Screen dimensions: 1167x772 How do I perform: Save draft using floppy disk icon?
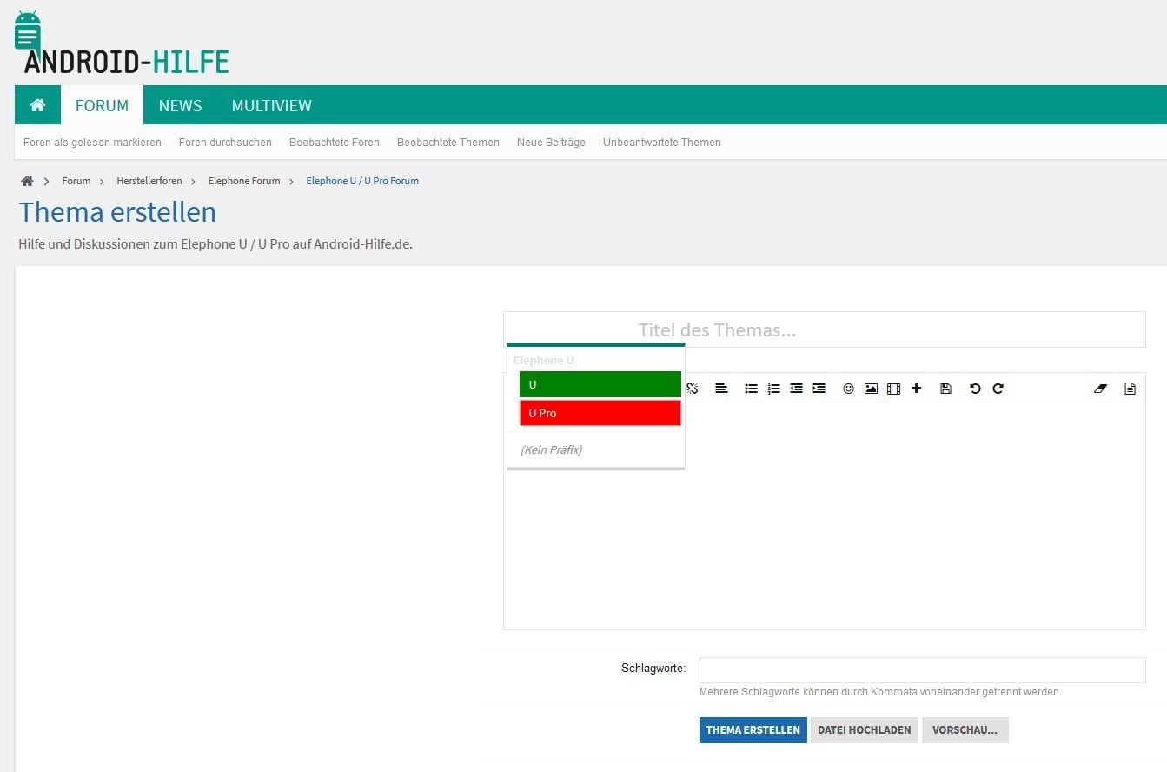(x=946, y=389)
